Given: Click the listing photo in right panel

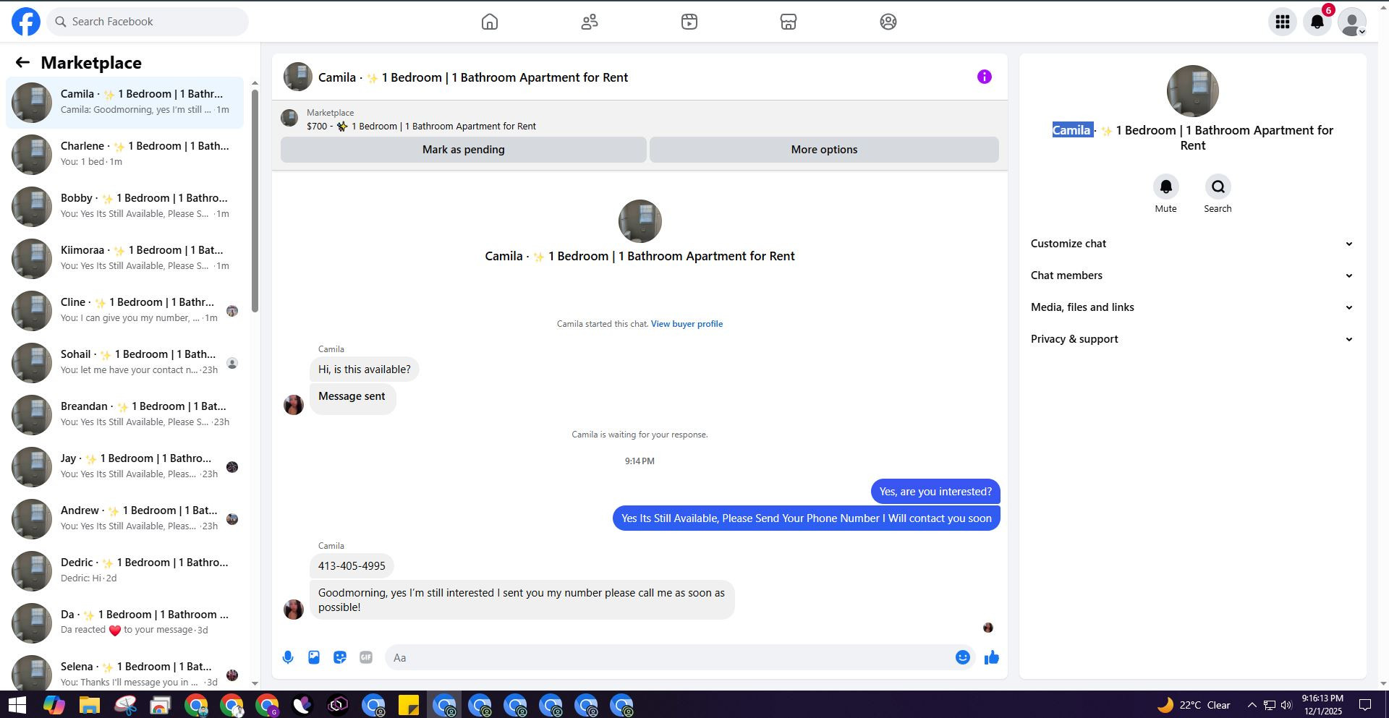Looking at the screenshot, I should (1192, 91).
